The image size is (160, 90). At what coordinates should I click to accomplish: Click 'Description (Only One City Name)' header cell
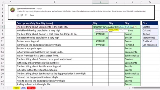pyautogui.click(x=54, y=23)
